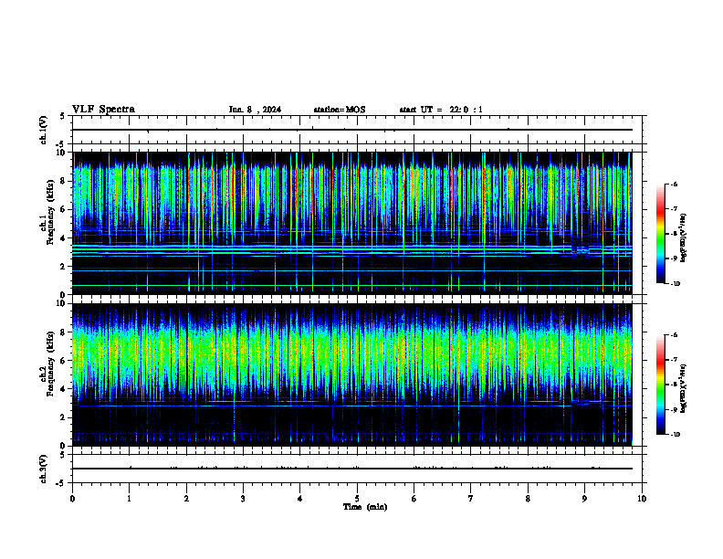Click the ch.1 spectrogram color bar
This screenshot has height=559, width=723.
pos(661,234)
